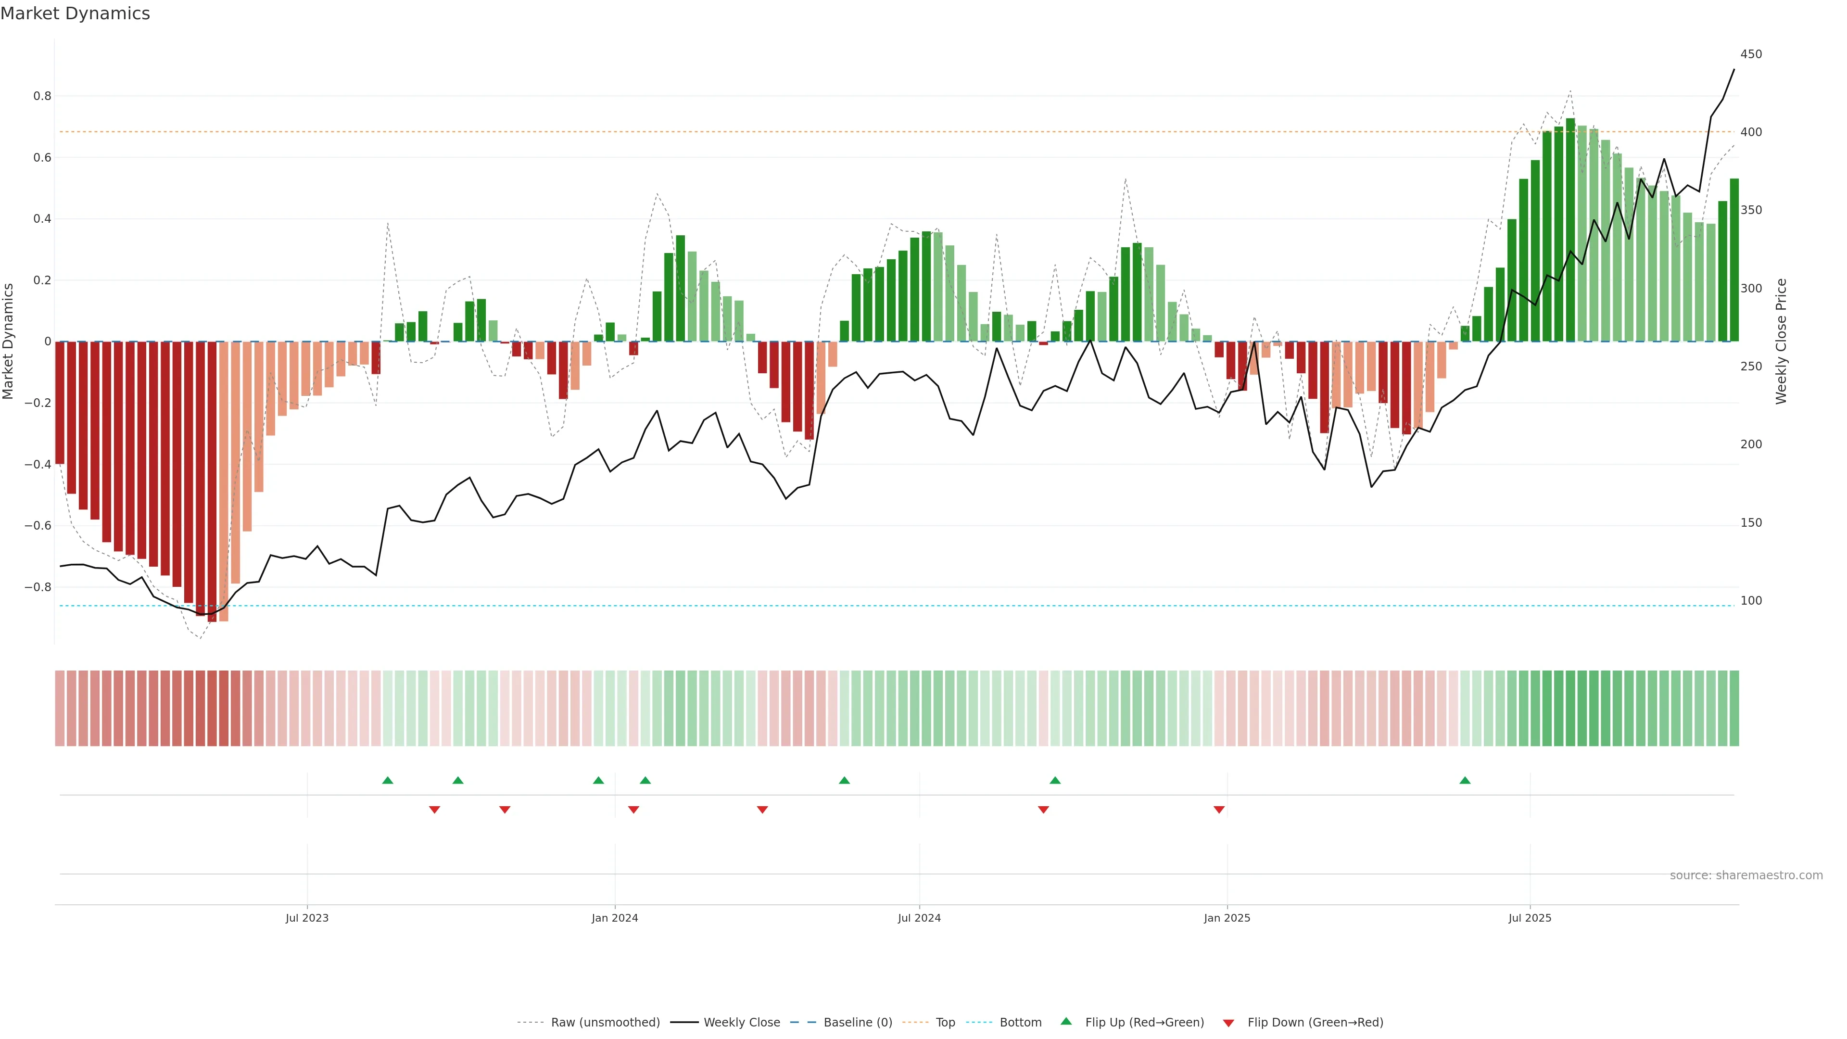The image size is (1847, 1039).
Task: Click the tallest dark green bar
Action: tap(1570, 229)
